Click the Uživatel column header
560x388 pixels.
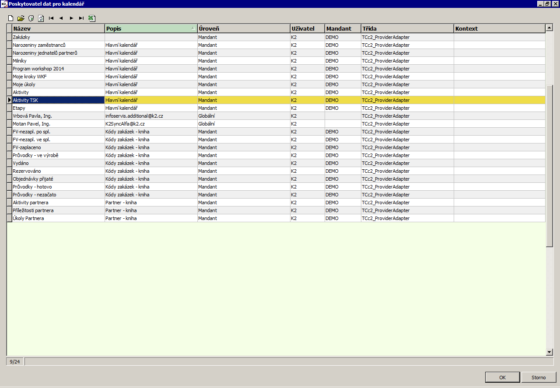pos(308,28)
